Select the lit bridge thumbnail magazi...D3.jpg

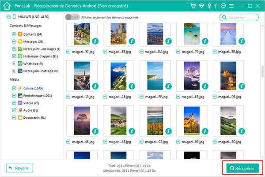228,75
